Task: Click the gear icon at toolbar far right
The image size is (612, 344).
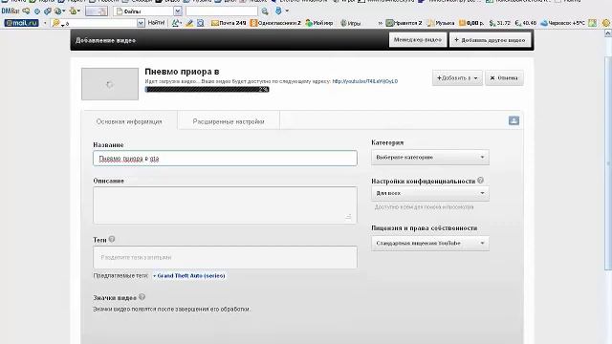Action: point(606,23)
